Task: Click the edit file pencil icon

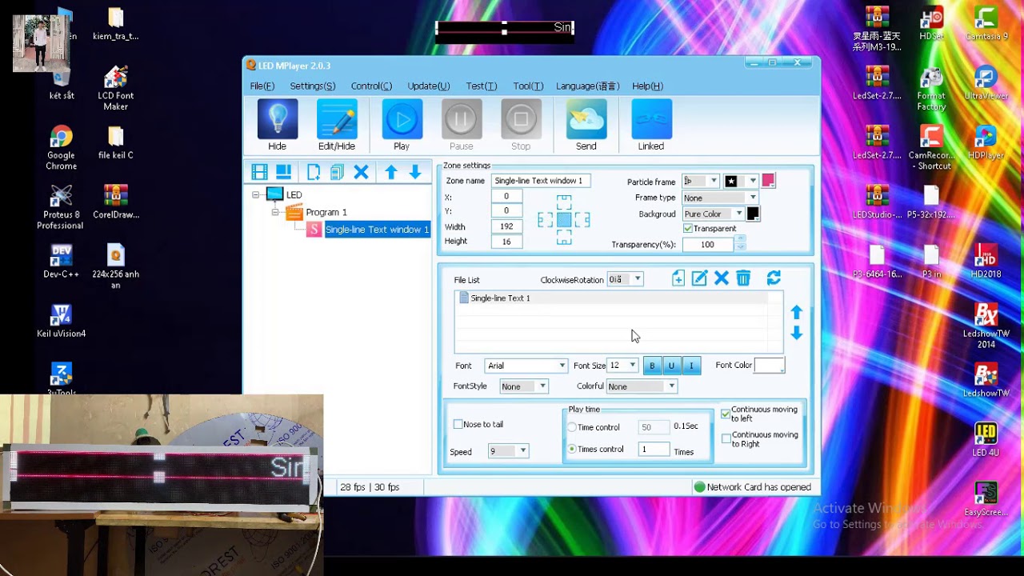Action: pos(699,278)
